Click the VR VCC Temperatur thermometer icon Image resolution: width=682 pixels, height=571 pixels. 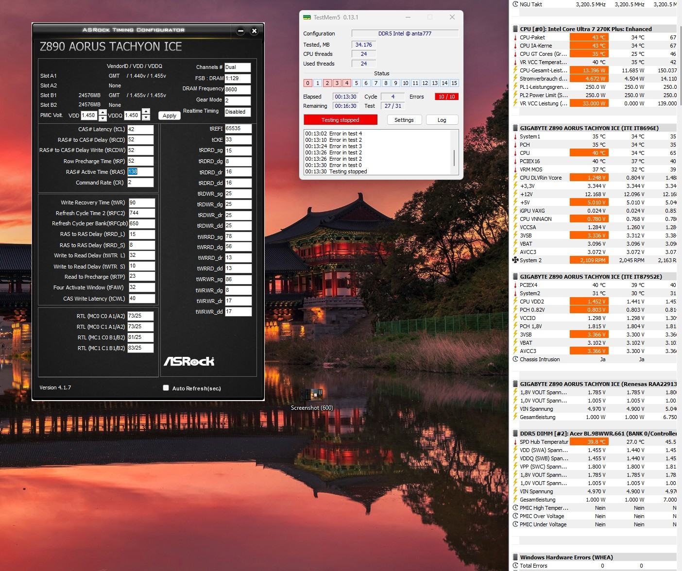click(x=515, y=62)
